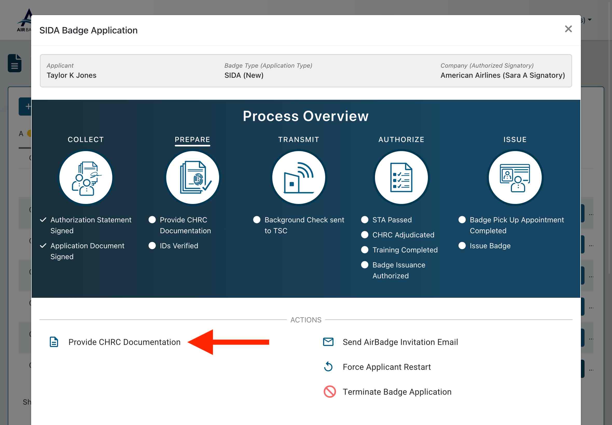
Task: Toggle the Authorization Statement Signed checkmark
Action: pyautogui.click(x=43, y=220)
